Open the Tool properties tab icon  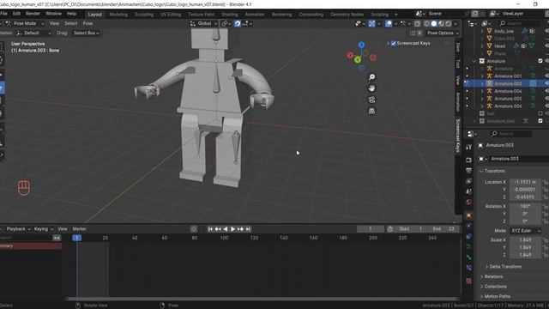click(469, 147)
